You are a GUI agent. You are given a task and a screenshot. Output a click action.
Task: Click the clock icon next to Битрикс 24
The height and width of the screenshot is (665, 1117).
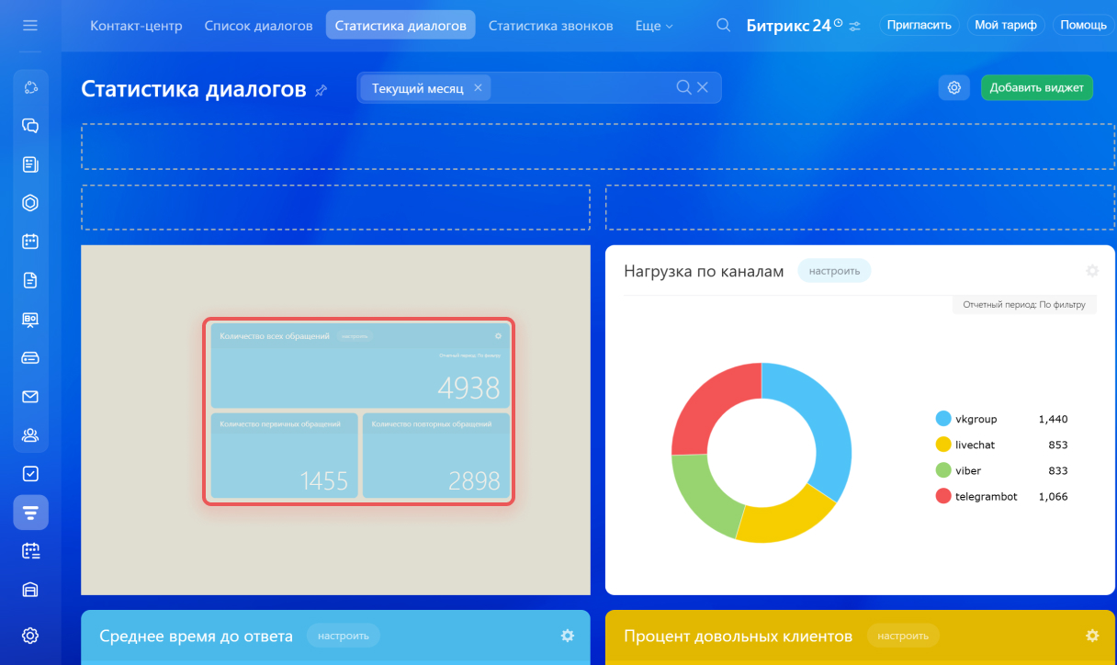[x=838, y=22]
